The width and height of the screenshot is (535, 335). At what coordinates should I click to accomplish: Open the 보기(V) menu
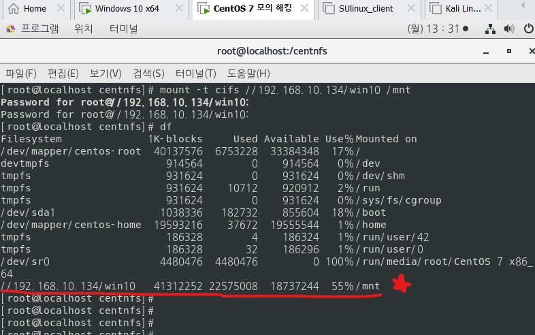click(106, 74)
